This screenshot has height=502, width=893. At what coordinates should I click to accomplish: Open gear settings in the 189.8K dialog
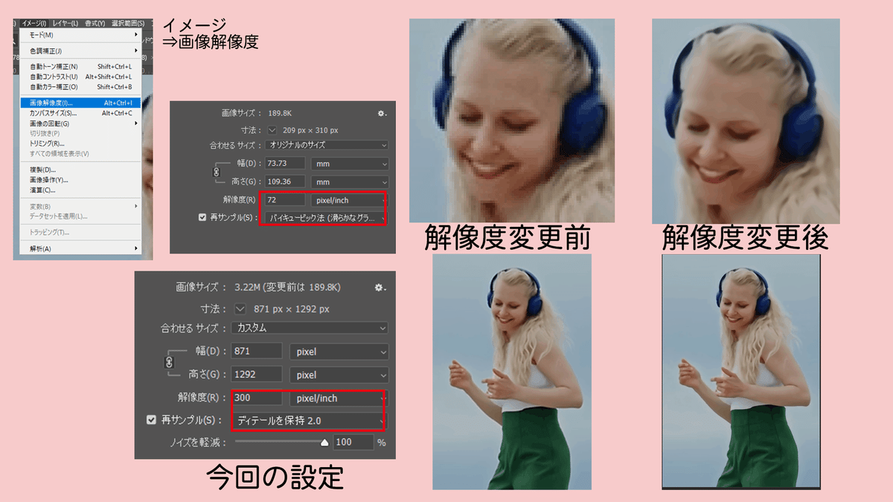tap(382, 113)
